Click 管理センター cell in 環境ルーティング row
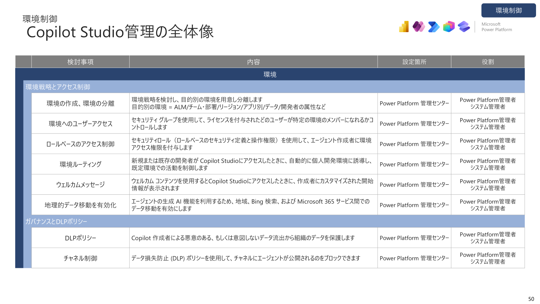This screenshot has width=540, height=304. (414, 164)
